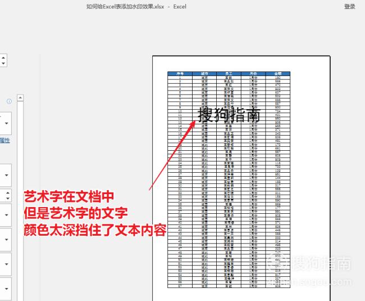Open the printer 属性 properties link
Image resolution: width=365 pixels, height=301 pixels.
[x=5, y=140]
